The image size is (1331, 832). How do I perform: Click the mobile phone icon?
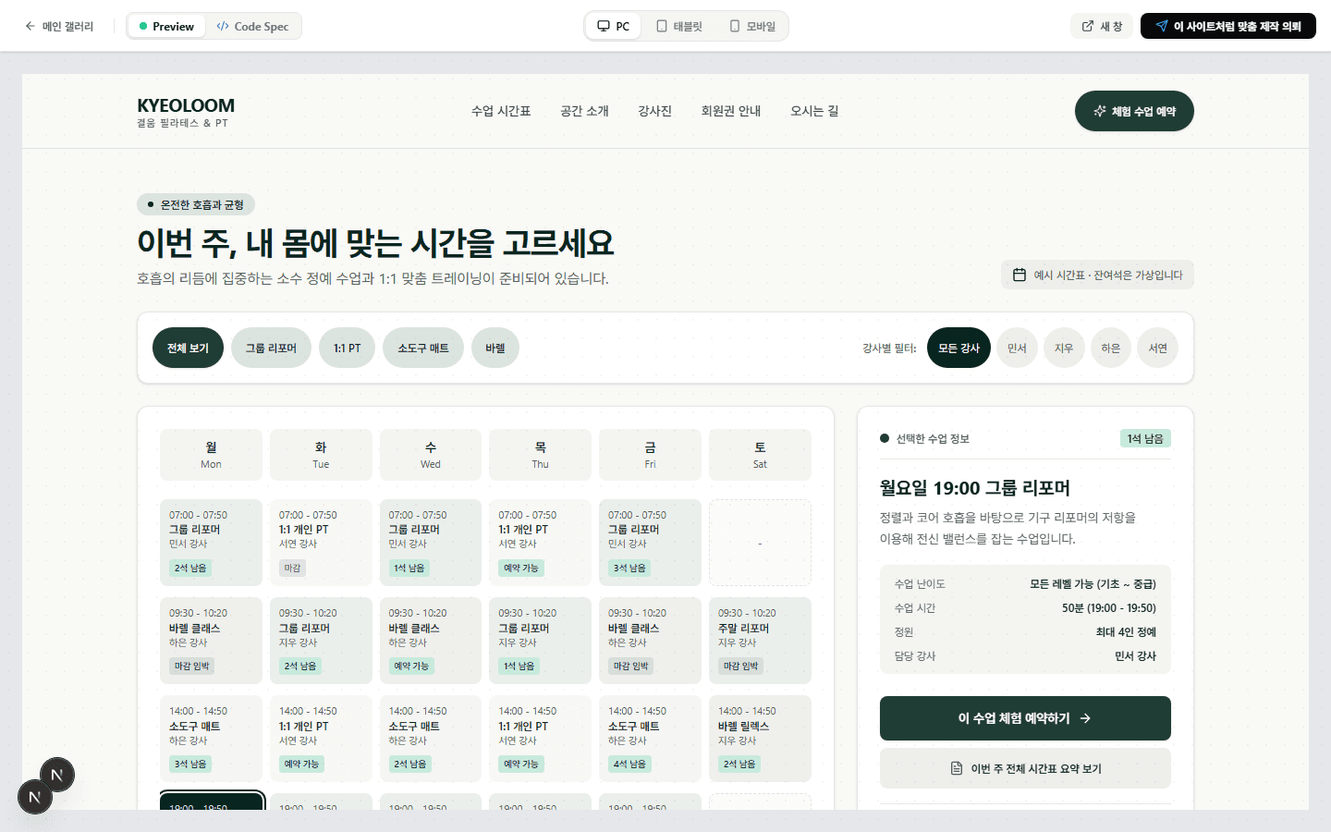735,26
